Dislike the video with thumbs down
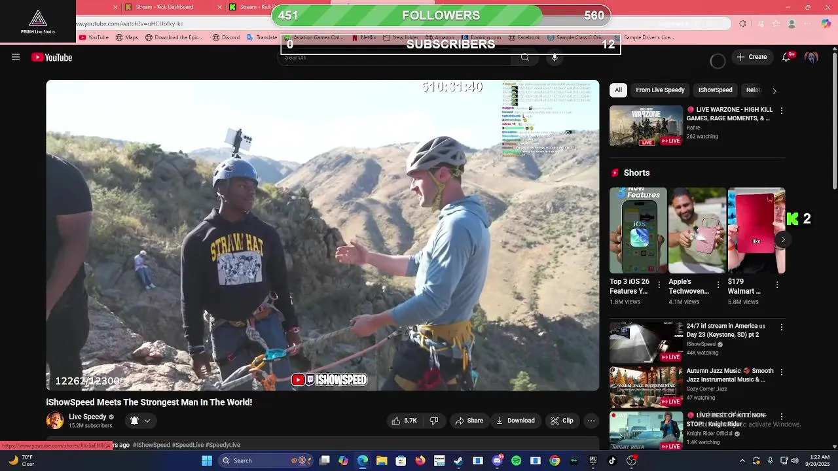Viewport: 838px width, 471px height. 433,421
